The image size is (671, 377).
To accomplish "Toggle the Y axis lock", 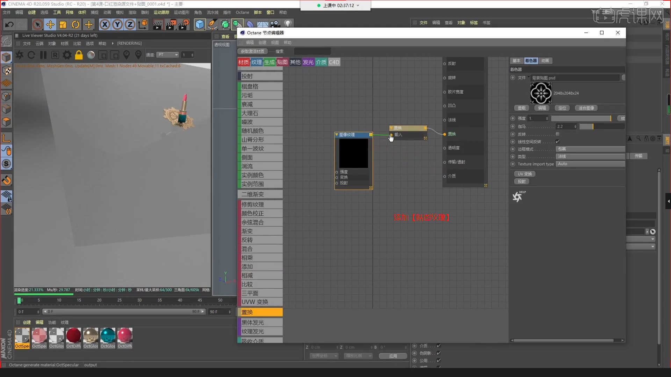I will click(x=117, y=24).
